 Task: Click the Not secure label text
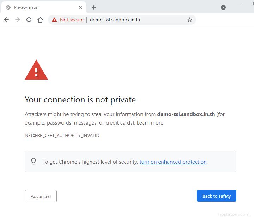(72, 20)
